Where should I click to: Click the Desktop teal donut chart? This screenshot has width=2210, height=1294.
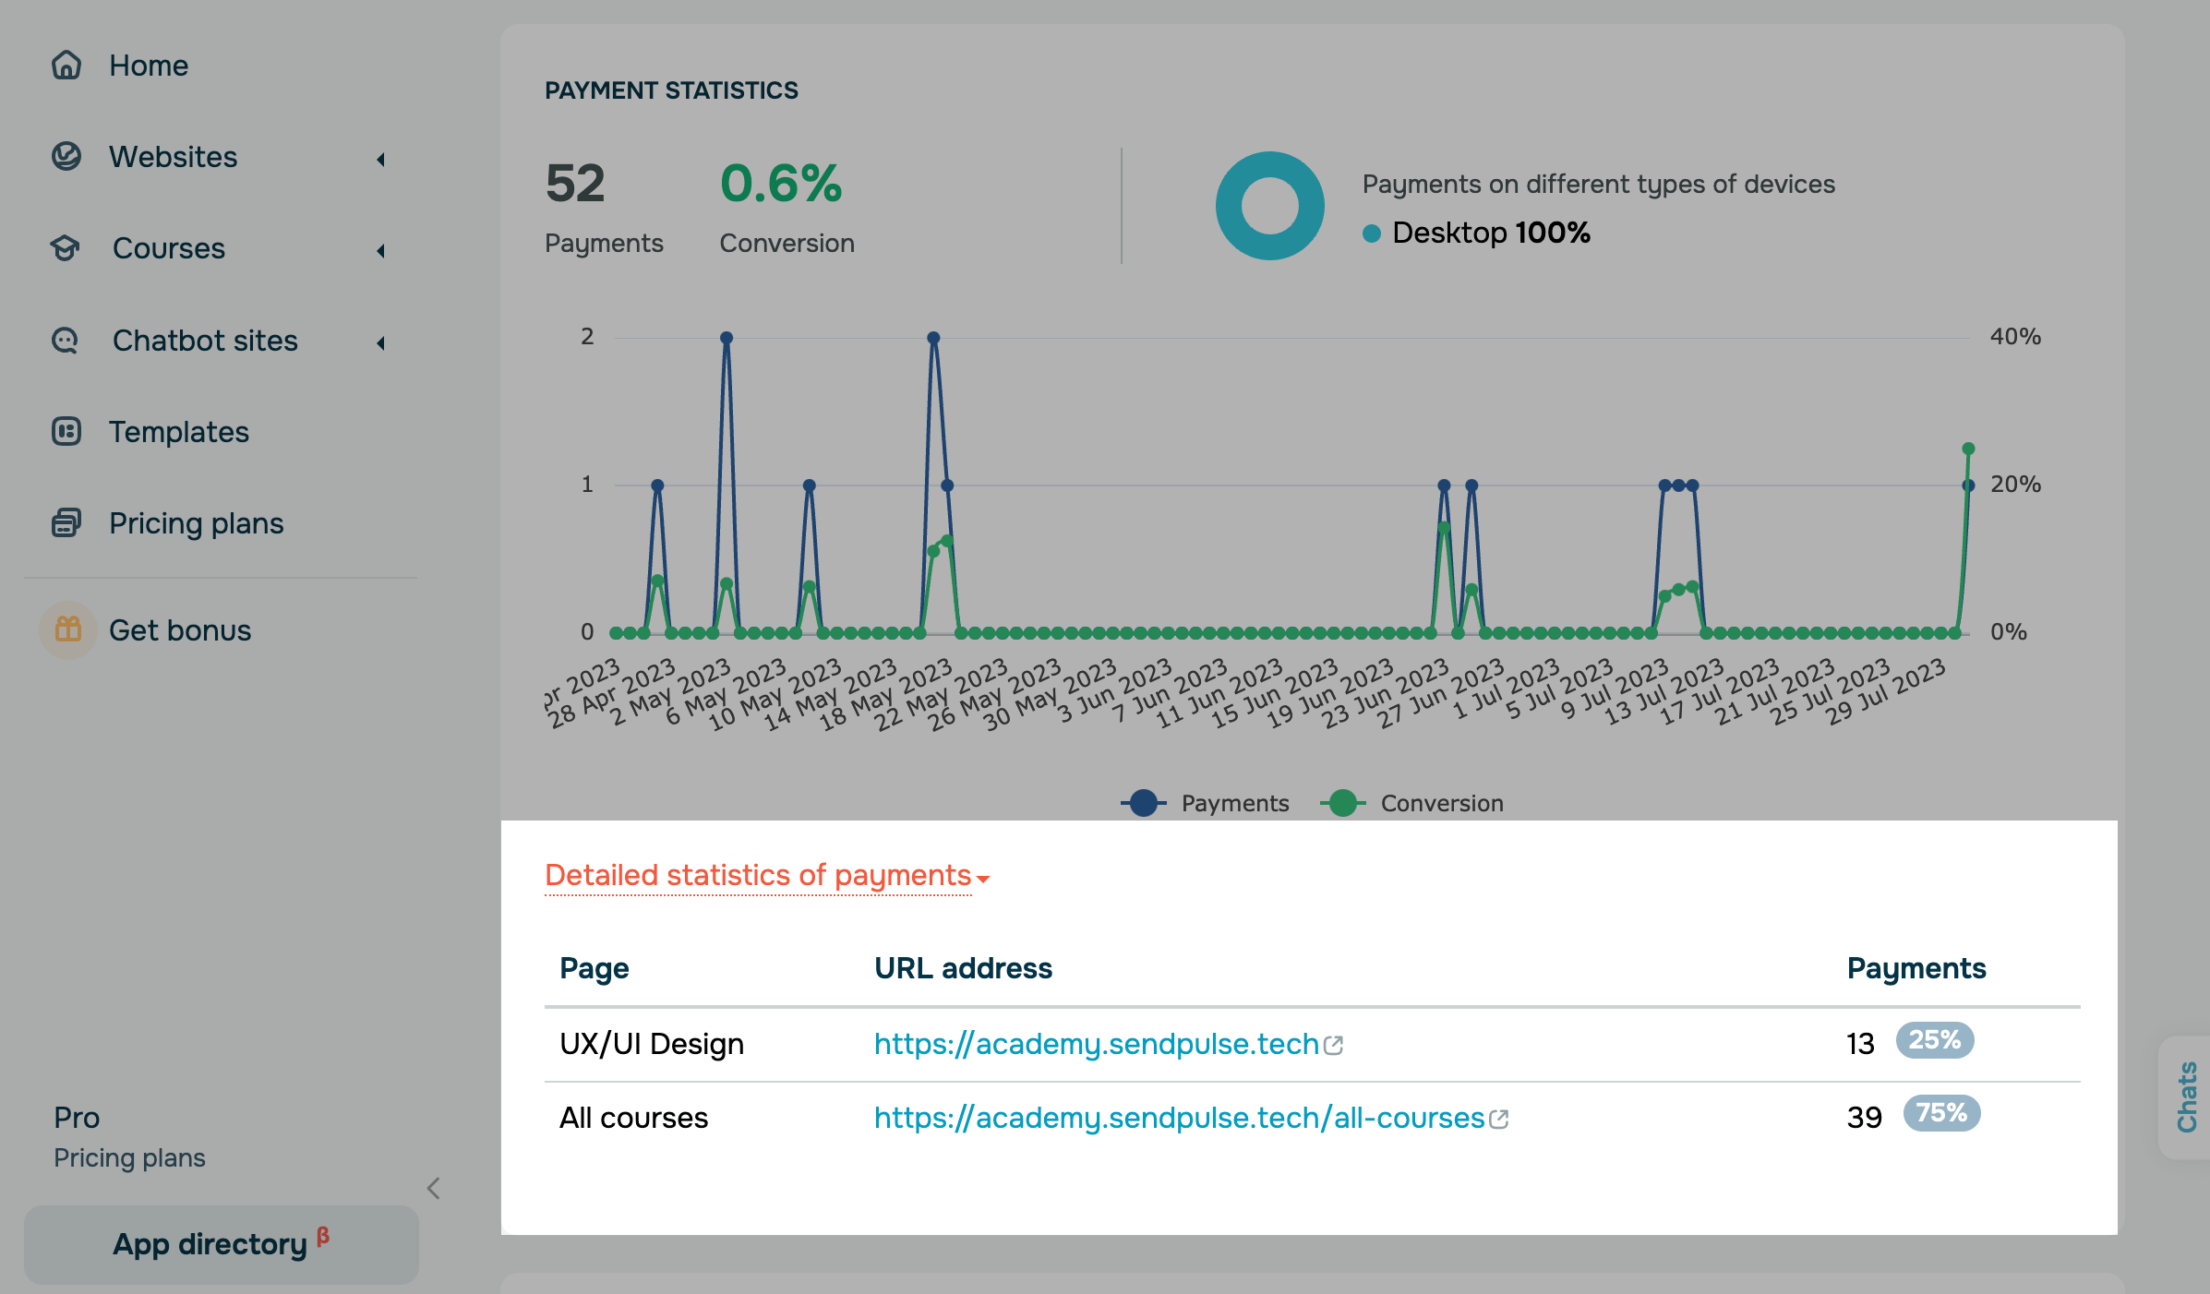[x=1269, y=206]
